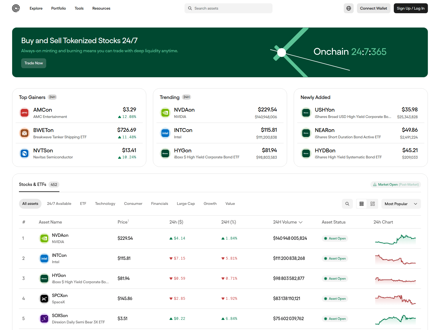Sort by 24H Volume column arrow
Screen dimensions: 440x330
click(301, 222)
